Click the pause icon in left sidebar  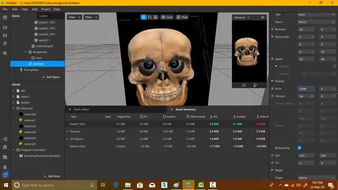(5, 35)
